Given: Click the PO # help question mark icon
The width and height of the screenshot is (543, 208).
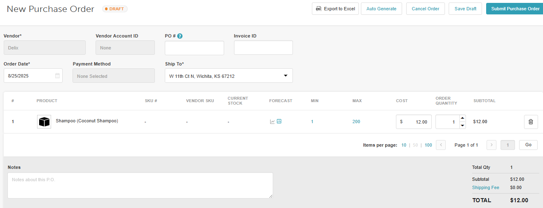Looking at the screenshot, I should click(x=180, y=36).
